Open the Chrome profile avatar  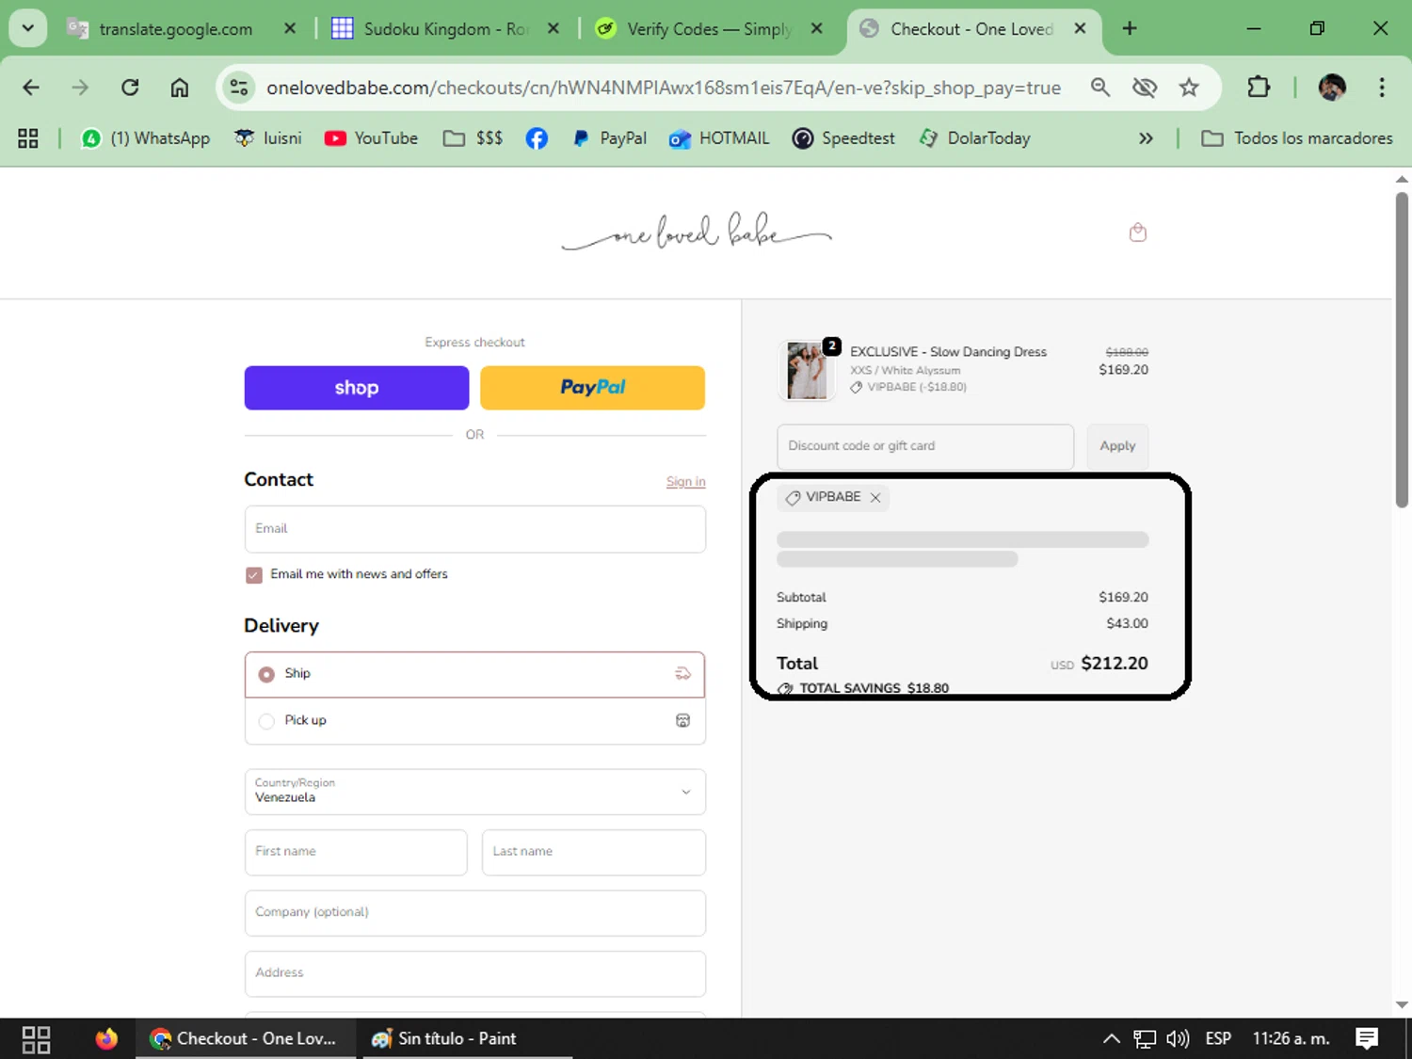(1332, 88)
